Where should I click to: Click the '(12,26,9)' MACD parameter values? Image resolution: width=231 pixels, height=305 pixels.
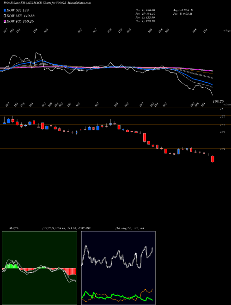(x=49, y=228)
